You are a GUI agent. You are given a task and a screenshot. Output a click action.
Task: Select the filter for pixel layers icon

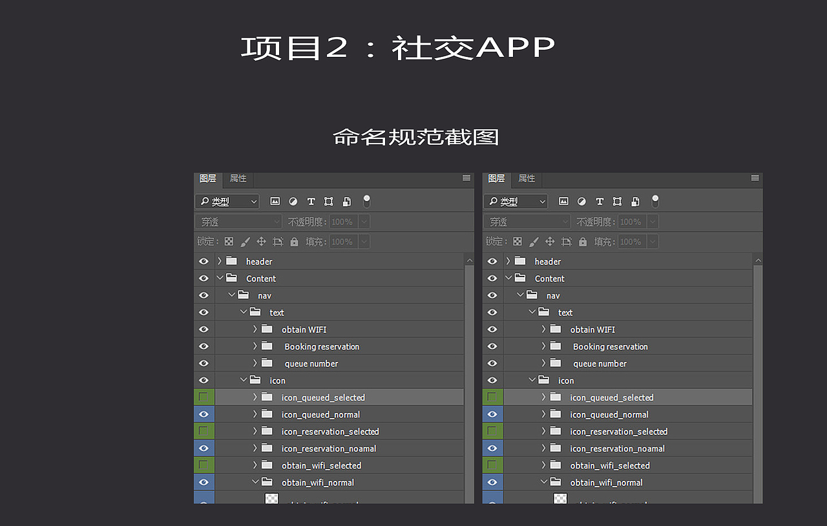(x=275, y=201)
